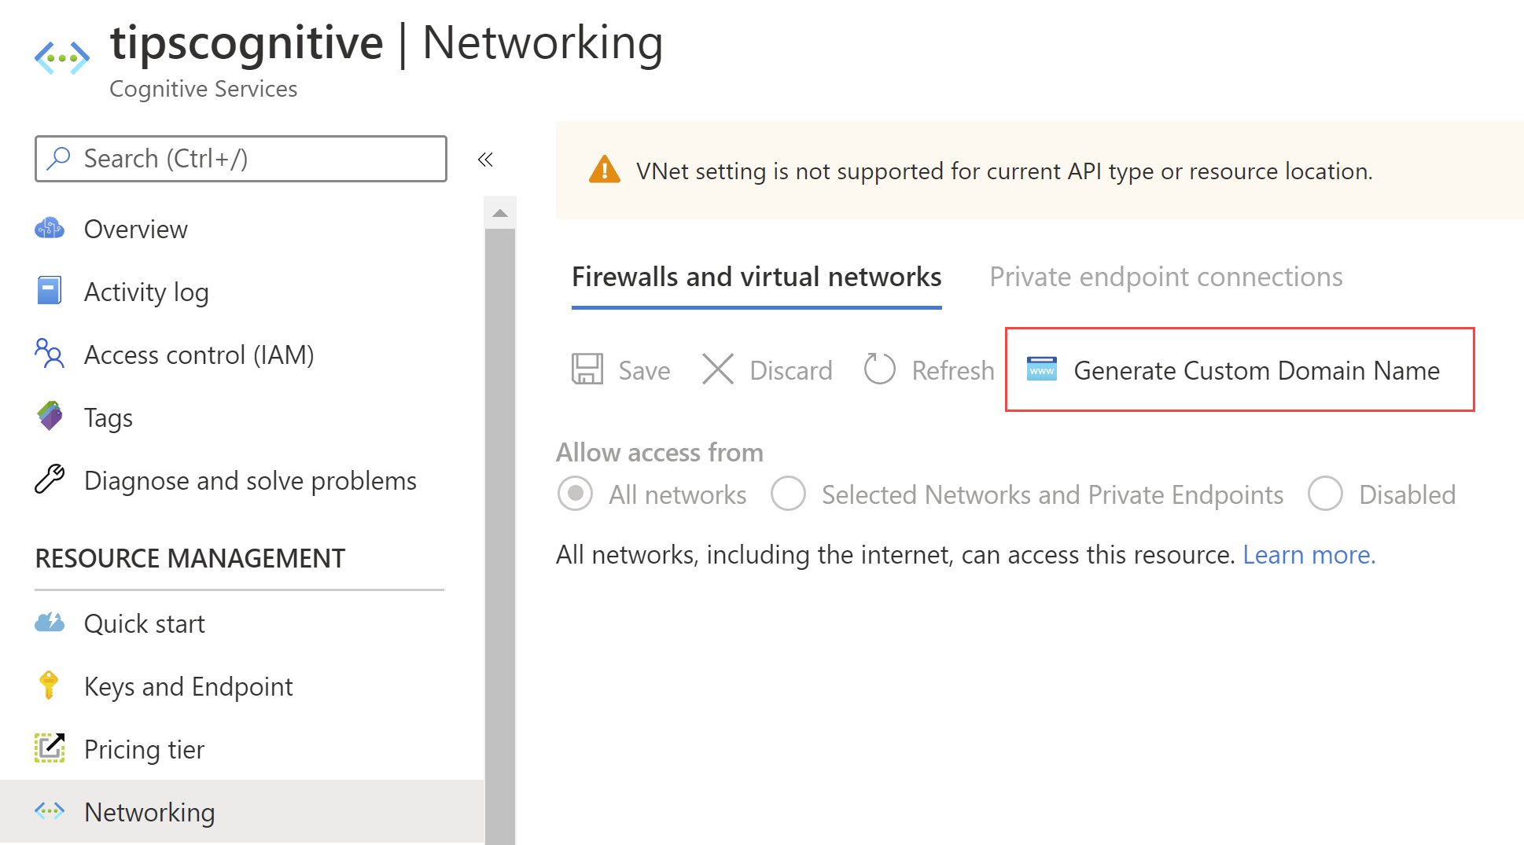Click the Pricing tier icon

50,748
